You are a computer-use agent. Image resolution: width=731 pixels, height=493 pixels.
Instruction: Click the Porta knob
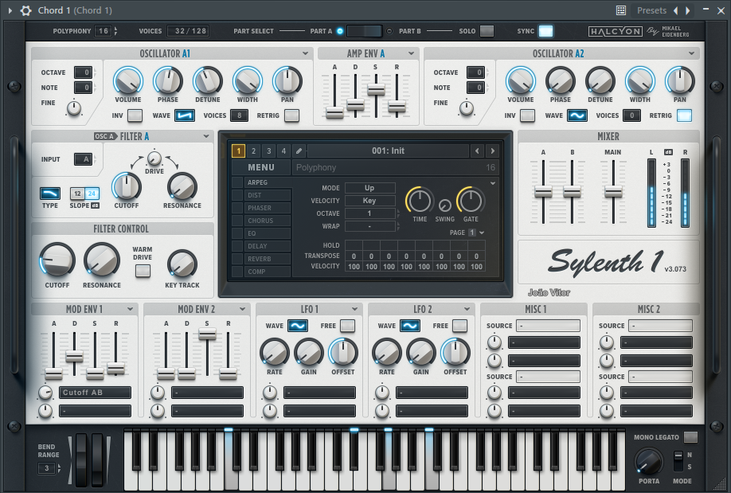[648, 462]
